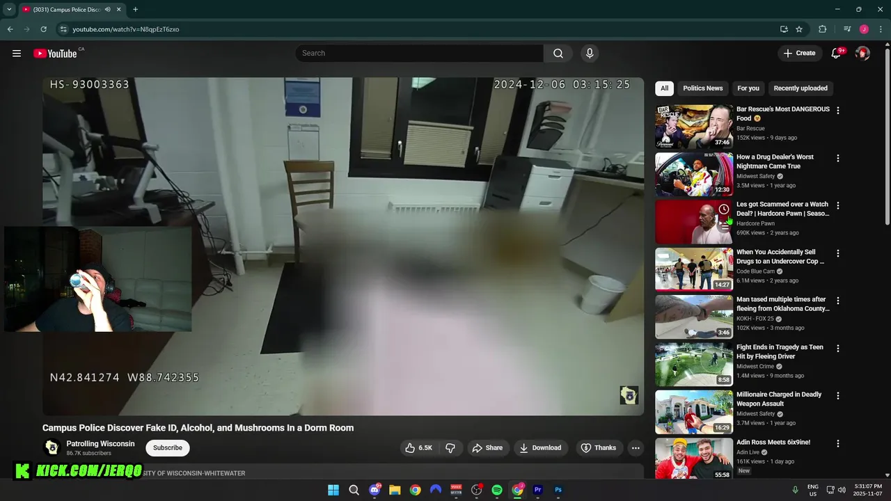
Task: Select the All filter chip
Action: click(664, 88)
